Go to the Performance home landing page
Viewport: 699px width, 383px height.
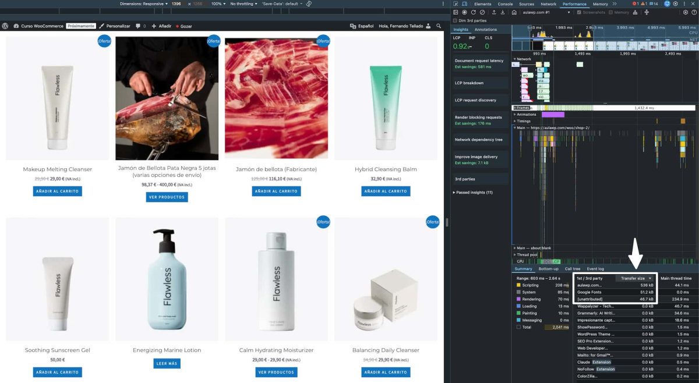(x=514, y=12)
